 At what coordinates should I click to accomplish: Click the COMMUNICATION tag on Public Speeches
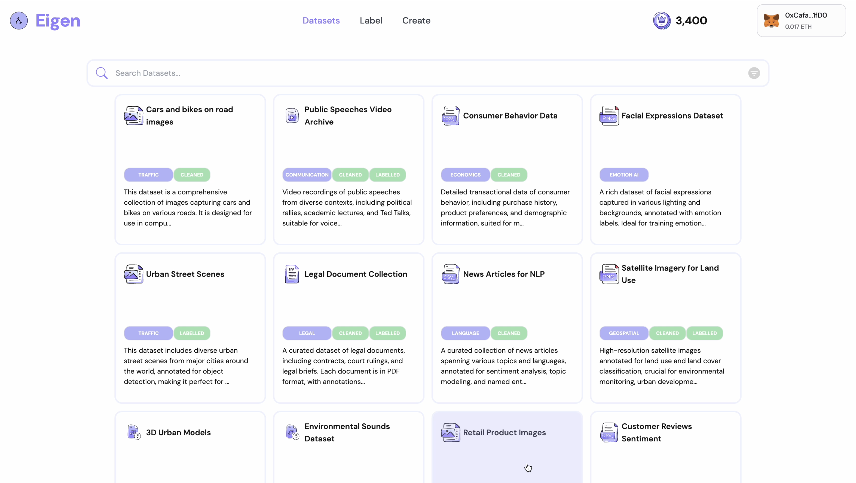[307, 175]
